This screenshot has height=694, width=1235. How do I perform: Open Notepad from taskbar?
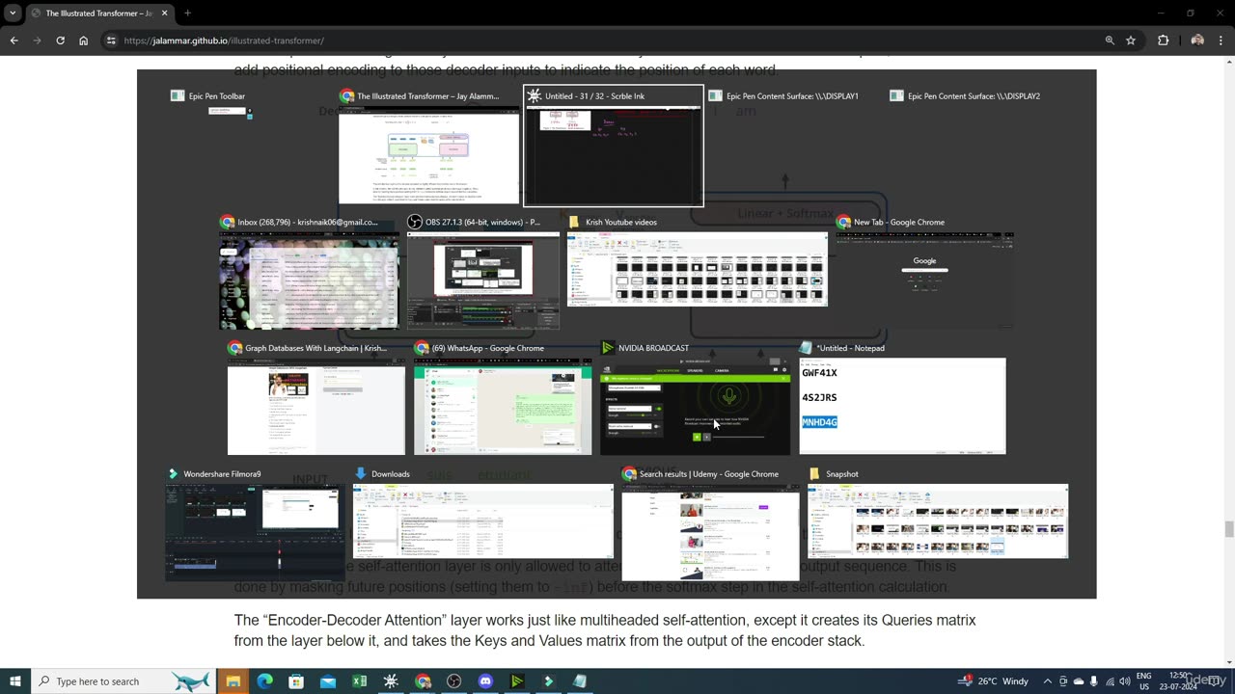click(580, 681)
